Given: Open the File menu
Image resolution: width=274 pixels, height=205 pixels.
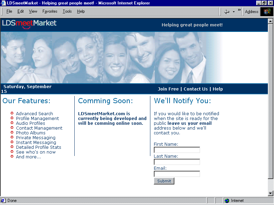Looking at the screenshot, I should pos(9,11).
